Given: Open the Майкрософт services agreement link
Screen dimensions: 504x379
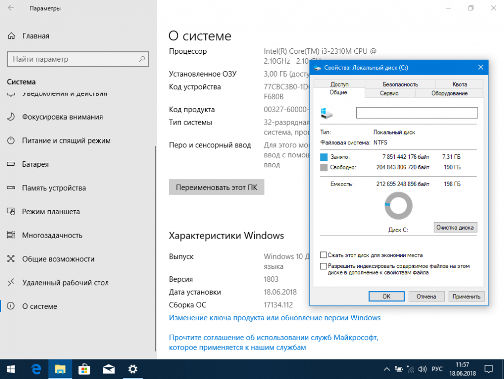Looking at the screenshot, I should tap(273, 343).
